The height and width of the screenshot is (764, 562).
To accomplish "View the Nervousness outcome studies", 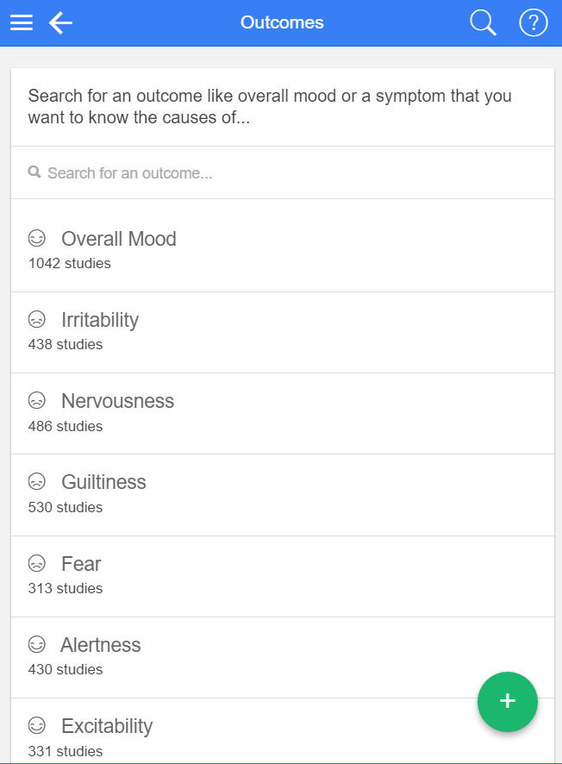I will pyautogui.click(x=117, y=401).
